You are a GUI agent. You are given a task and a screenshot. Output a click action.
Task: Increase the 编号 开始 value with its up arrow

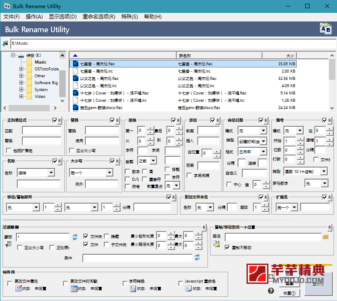(300, 139)
